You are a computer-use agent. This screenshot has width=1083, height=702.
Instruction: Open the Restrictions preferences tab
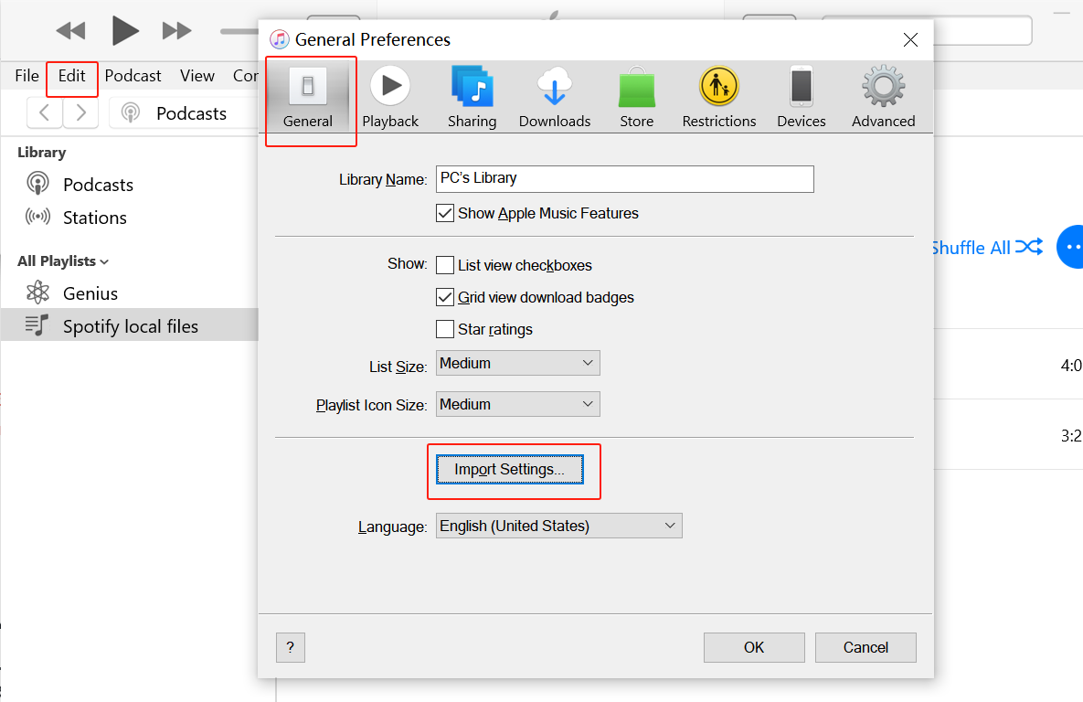[x=719, y=97]
